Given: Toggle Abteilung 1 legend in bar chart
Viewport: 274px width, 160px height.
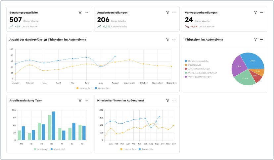Looking at the screenshot, I should 41,149.
